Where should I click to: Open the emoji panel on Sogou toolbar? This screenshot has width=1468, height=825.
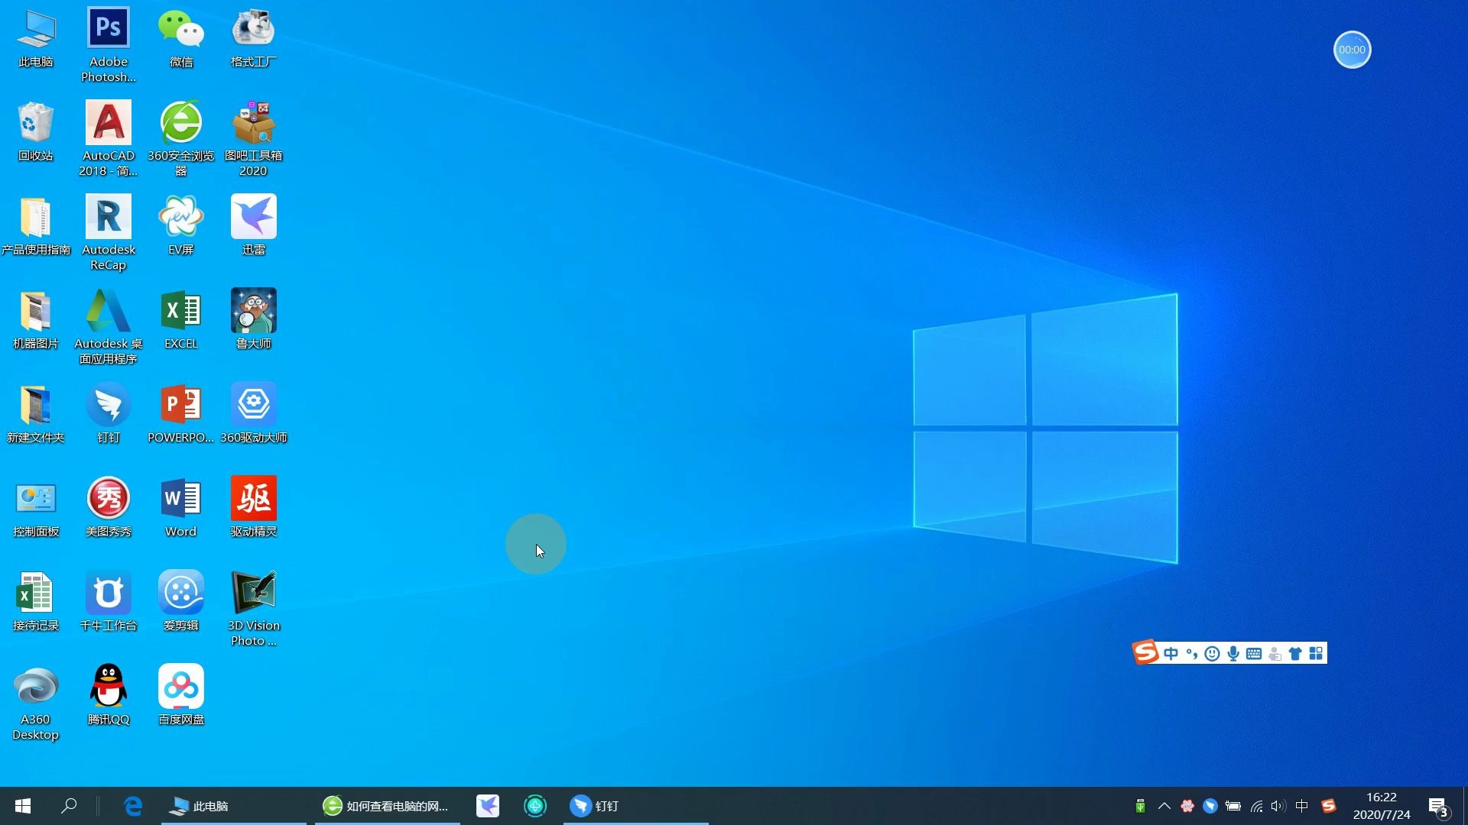pos(1212,654)
